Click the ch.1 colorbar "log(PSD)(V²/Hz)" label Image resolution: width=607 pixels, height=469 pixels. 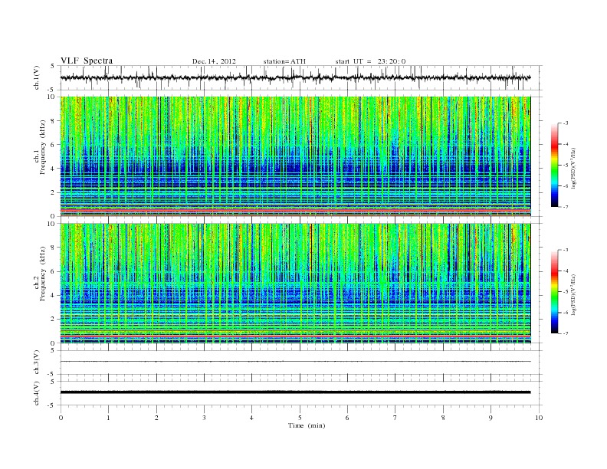pyautogui.click(x=573, y=168)
